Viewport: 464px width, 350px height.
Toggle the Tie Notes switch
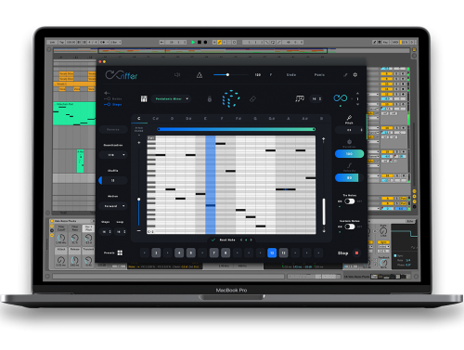click(x=350, y=201)
